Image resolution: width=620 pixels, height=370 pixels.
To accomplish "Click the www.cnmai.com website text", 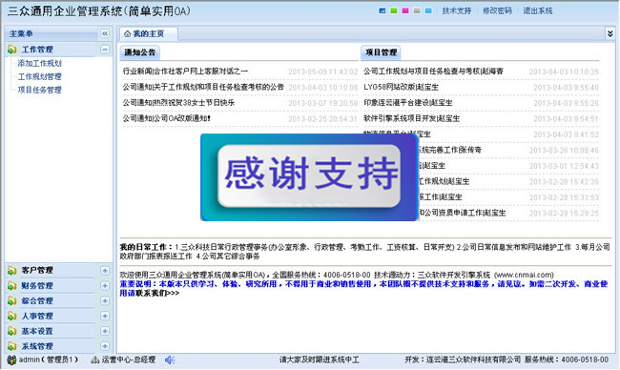I will click(524, 275).
